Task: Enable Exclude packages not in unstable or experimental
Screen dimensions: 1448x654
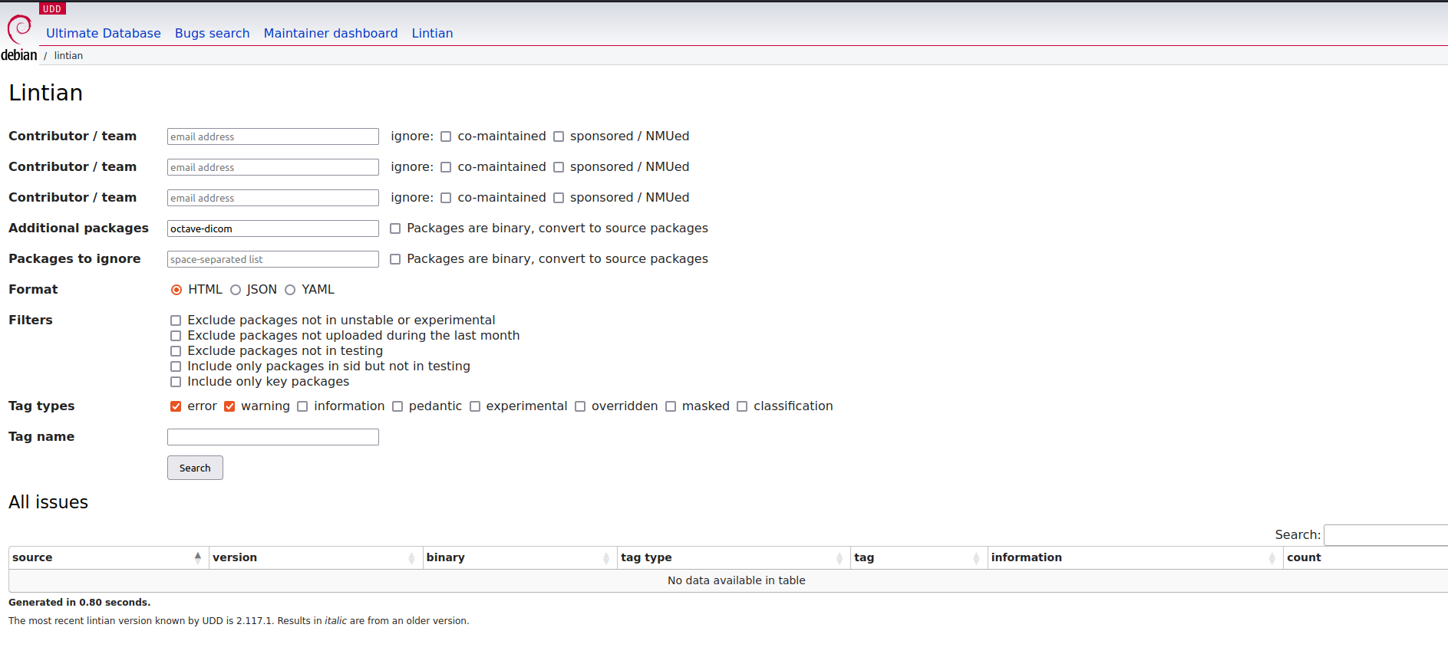Action: point(176,320)
